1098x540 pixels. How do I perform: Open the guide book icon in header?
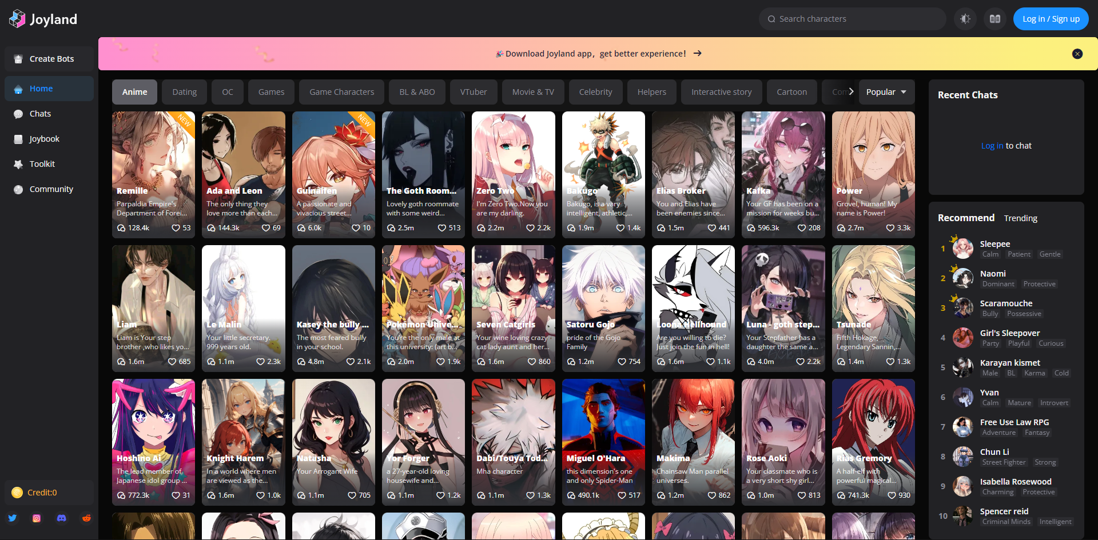[x=995, y=19]
